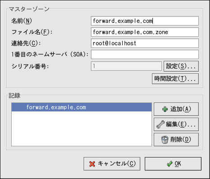
Task: Focus the 名前 input containing forward.example.com
Action: 145,21
